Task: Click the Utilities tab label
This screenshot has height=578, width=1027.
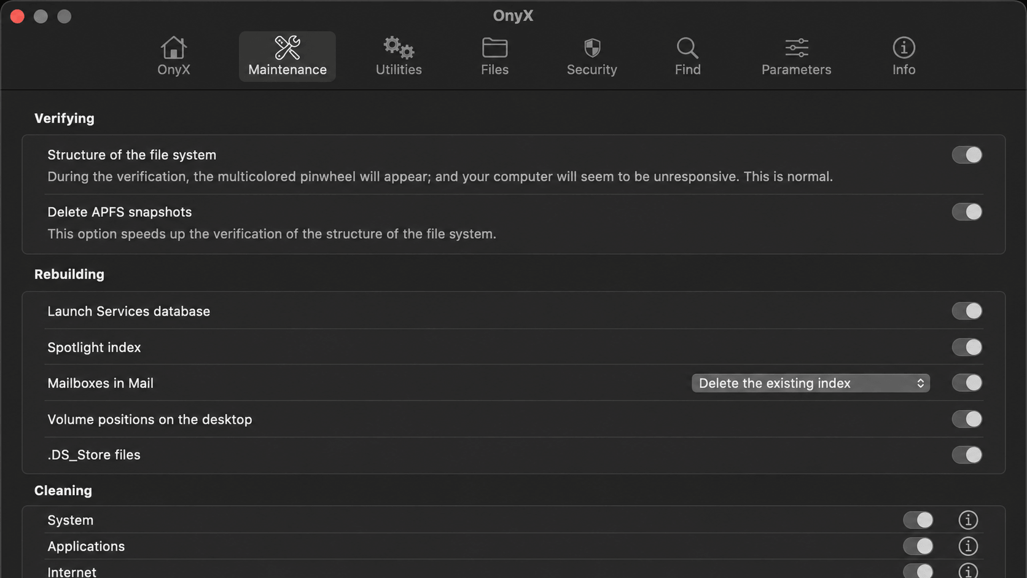Action: click(x=399, y=69)
